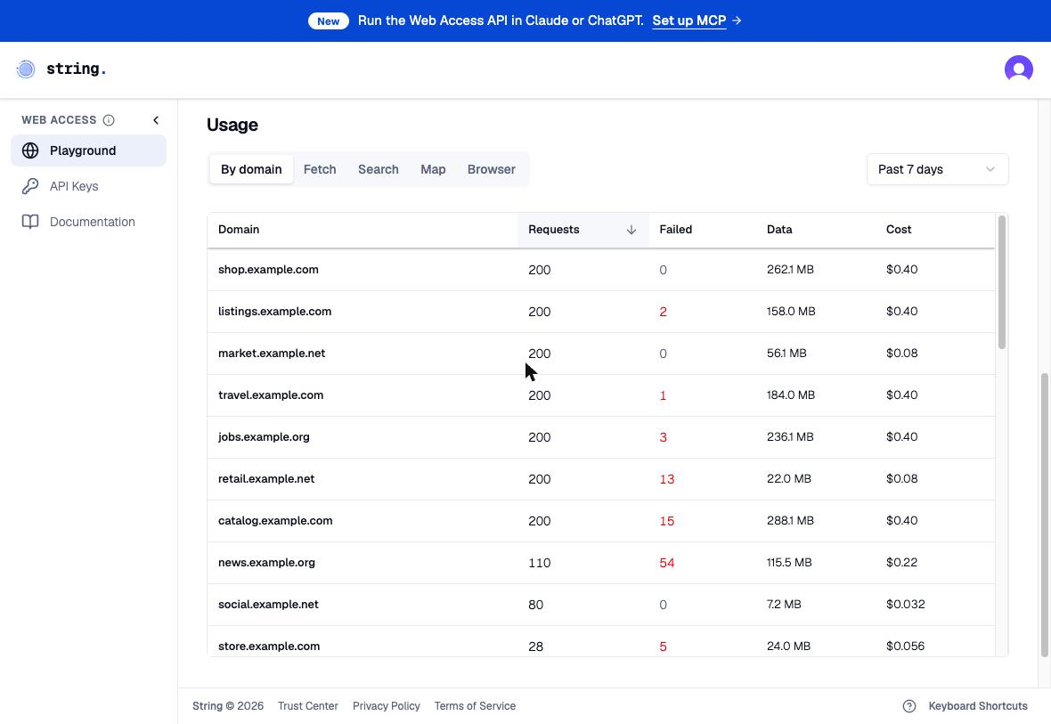Switch to the Fetch tab
Image resolution: width=1051 pixels, height=724 pixels.
pos(320,169)
